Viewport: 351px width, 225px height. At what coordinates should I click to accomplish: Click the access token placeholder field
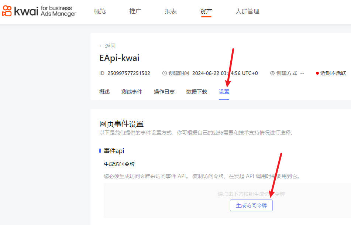[x=251, y=194]
